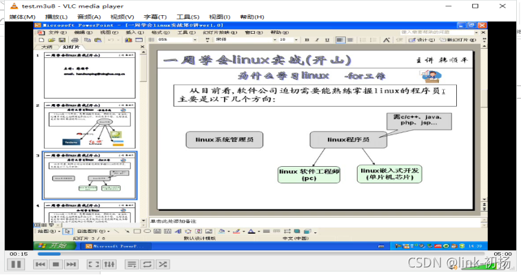Select the Rectangle drawing tool

point(137,231)
